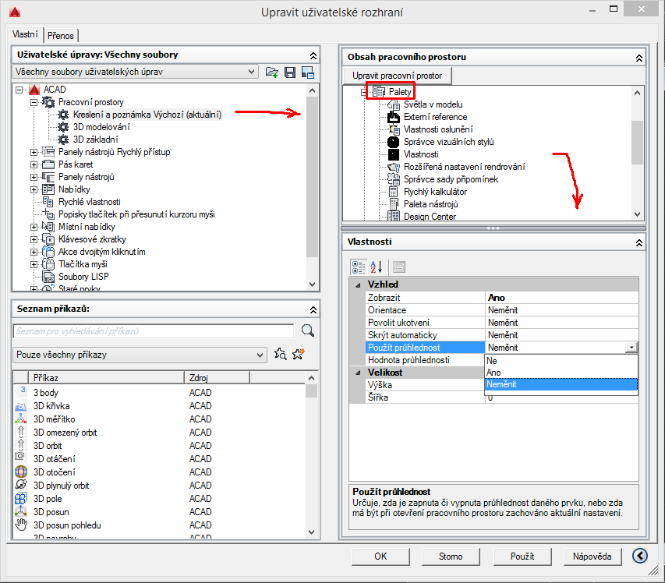The image size is (665, 583).
Task: Click the round arrow icon beside Nápověda
Action: [x=641, y=556]
